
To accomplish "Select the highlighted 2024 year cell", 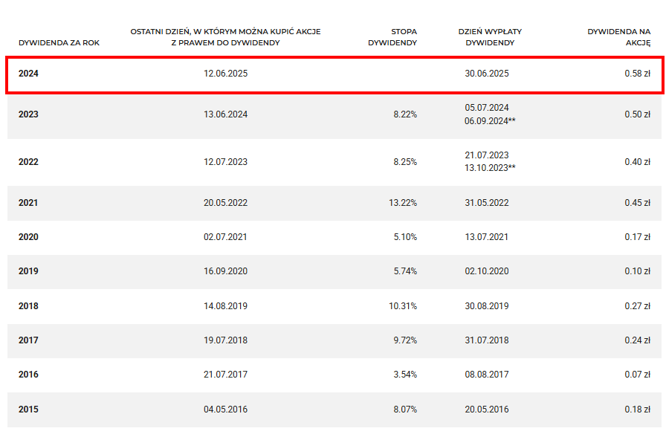I will point(28,74).
